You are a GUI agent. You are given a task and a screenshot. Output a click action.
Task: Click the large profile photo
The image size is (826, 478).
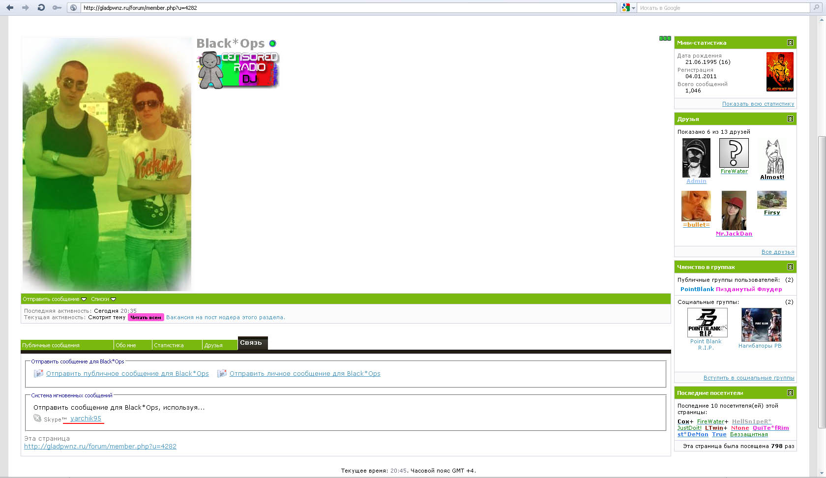pos(107,164)
